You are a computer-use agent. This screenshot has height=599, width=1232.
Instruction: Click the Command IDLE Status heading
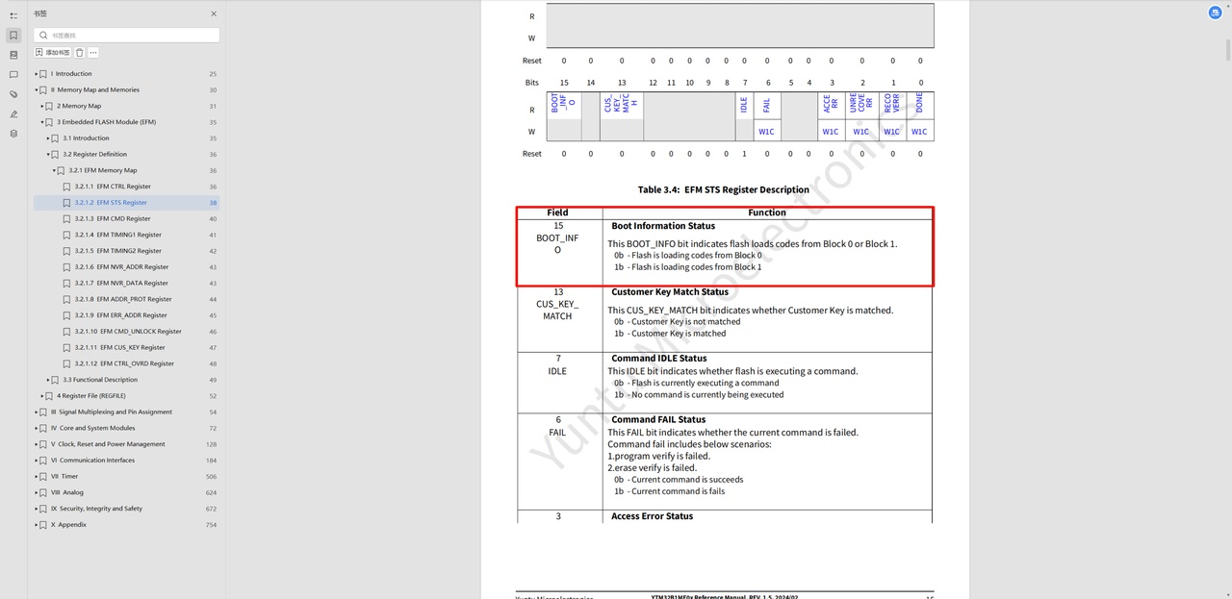pyautogui.click(x=658, y=359)
